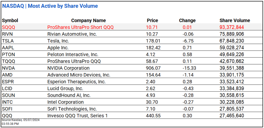The height and width of the screenshot is (128, 264).
Task: Click Esperion Therapeutics, Inc. name
Action: 76,82
